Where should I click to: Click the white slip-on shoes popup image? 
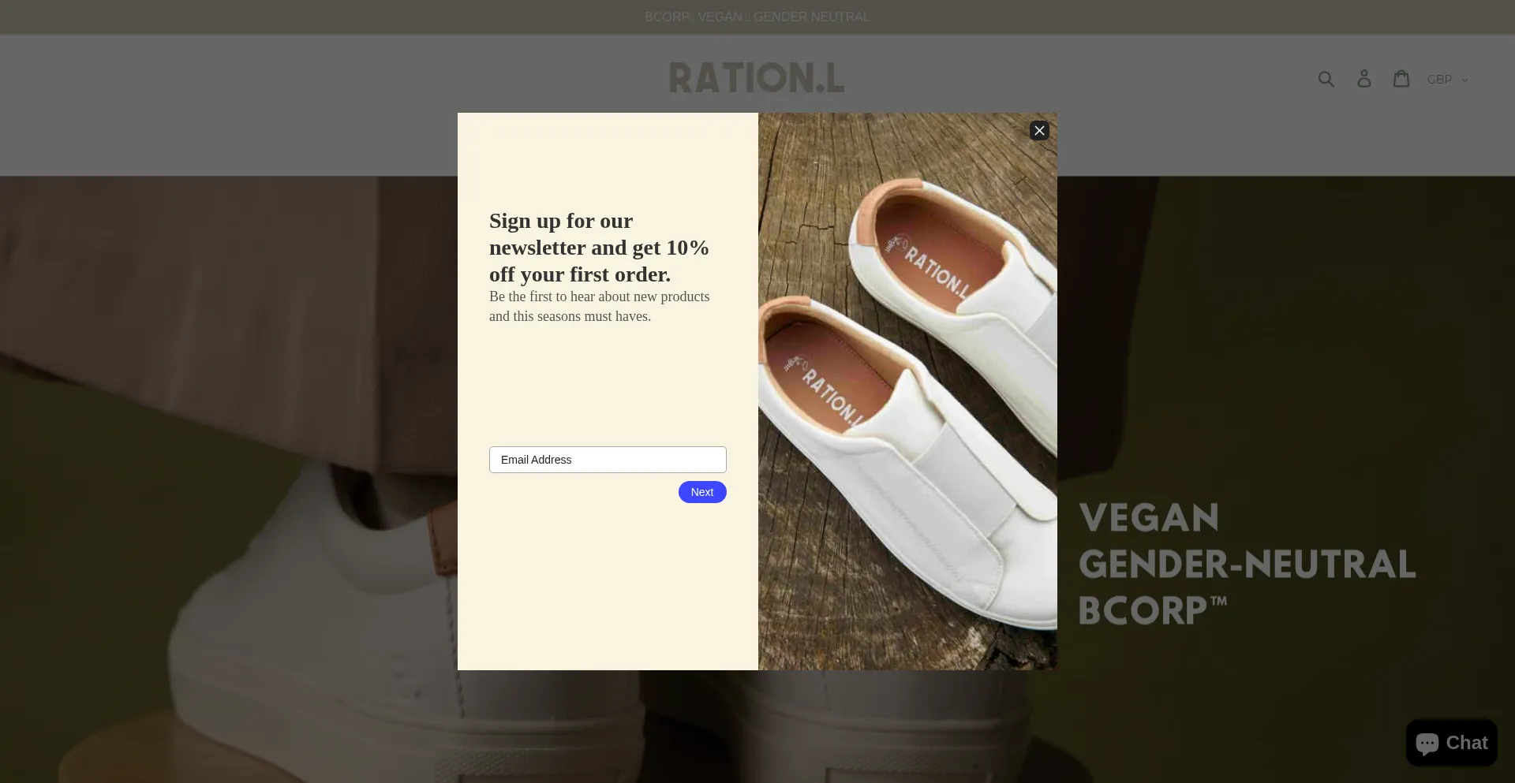(x=907, y=391)
